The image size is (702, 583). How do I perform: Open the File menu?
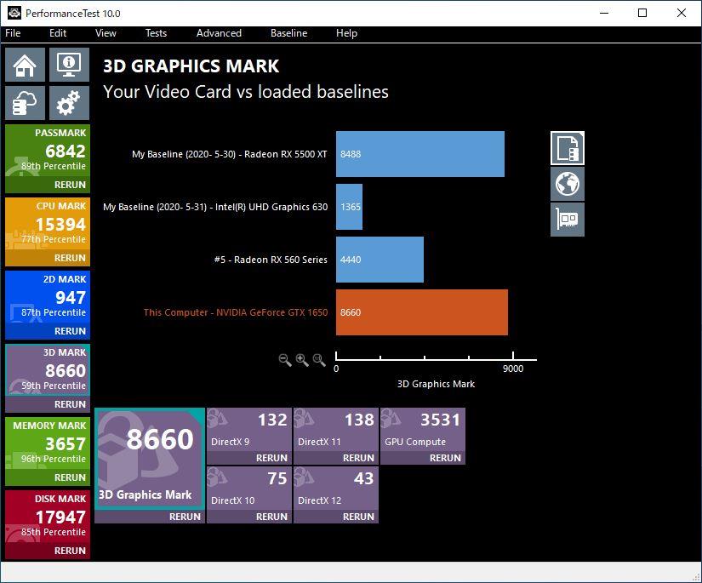coord(13,33)
